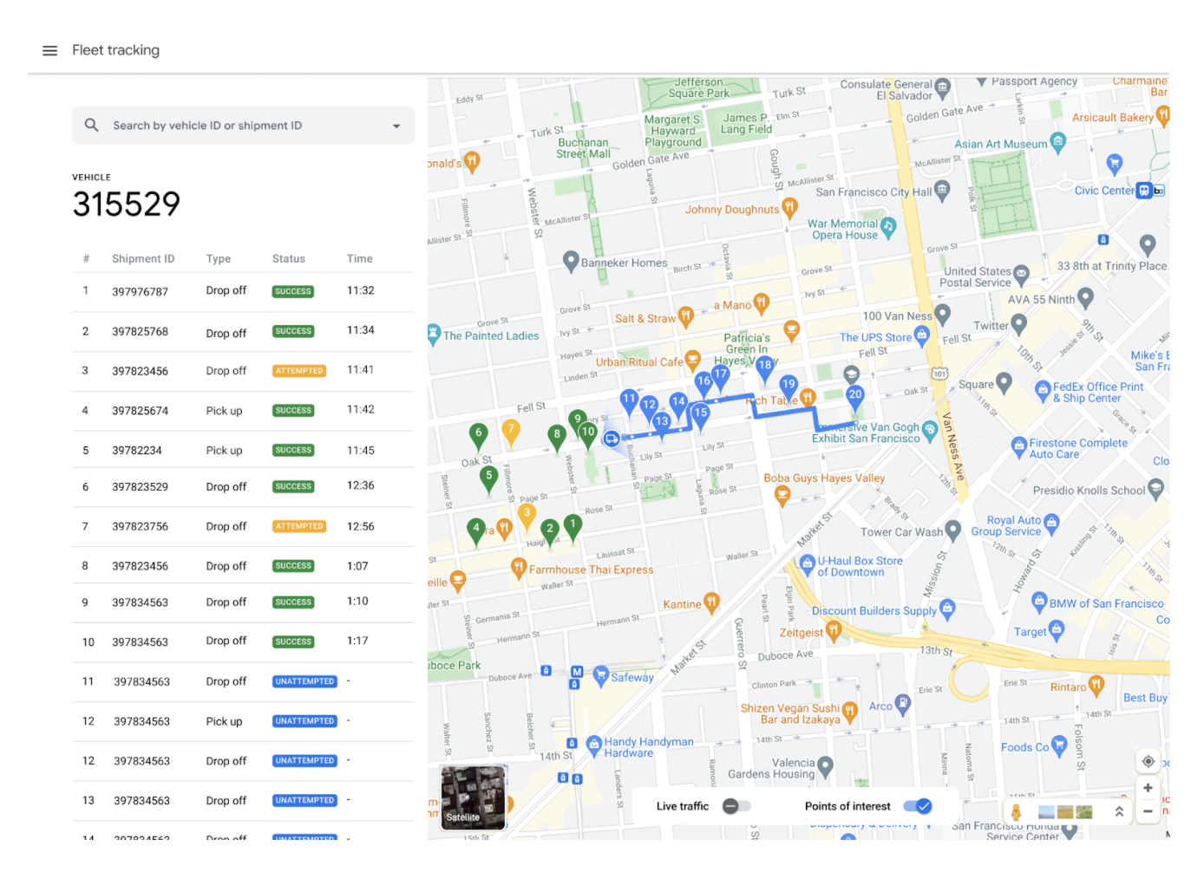Enable the Live traffic toggle
1204x872 pixels.
coord(736,807)
